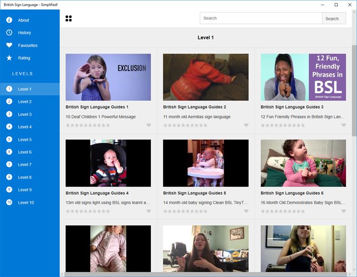Open the About menu item
The image size is (357, 277).
point(30,20)
